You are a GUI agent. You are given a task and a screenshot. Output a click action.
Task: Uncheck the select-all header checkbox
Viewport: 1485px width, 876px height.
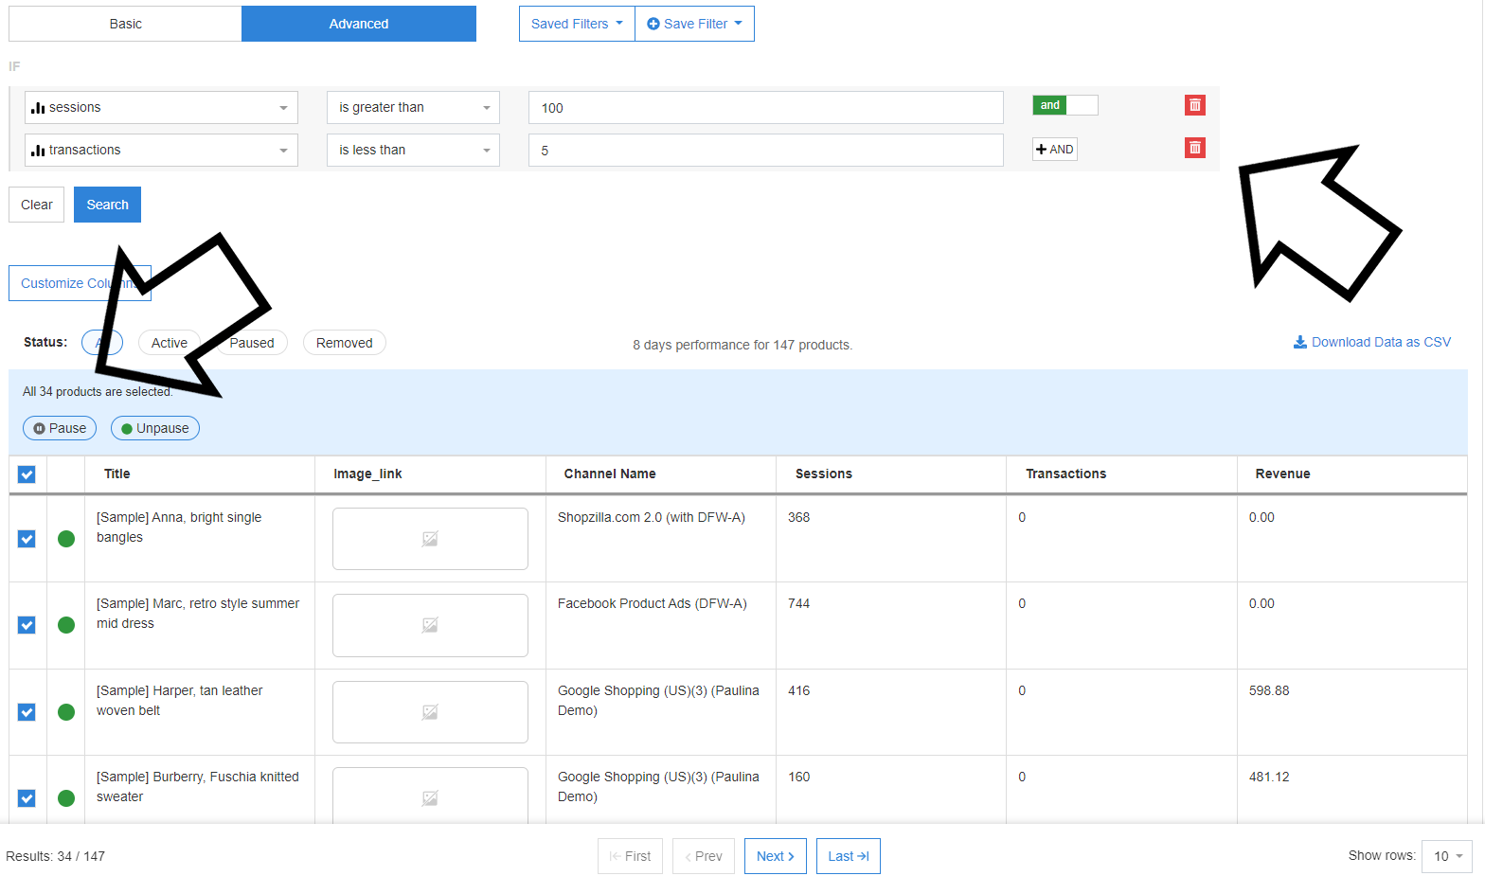point(27,474)
